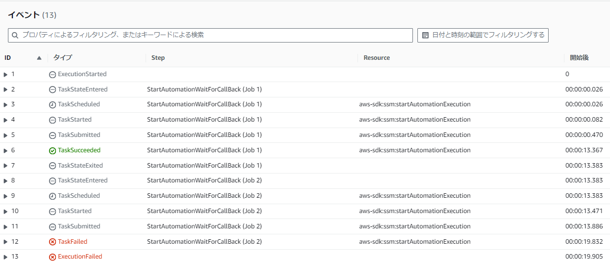Click Resource startAutomationExecution in row 3
The image size is (610, 264).
click(x=415, y=104)
